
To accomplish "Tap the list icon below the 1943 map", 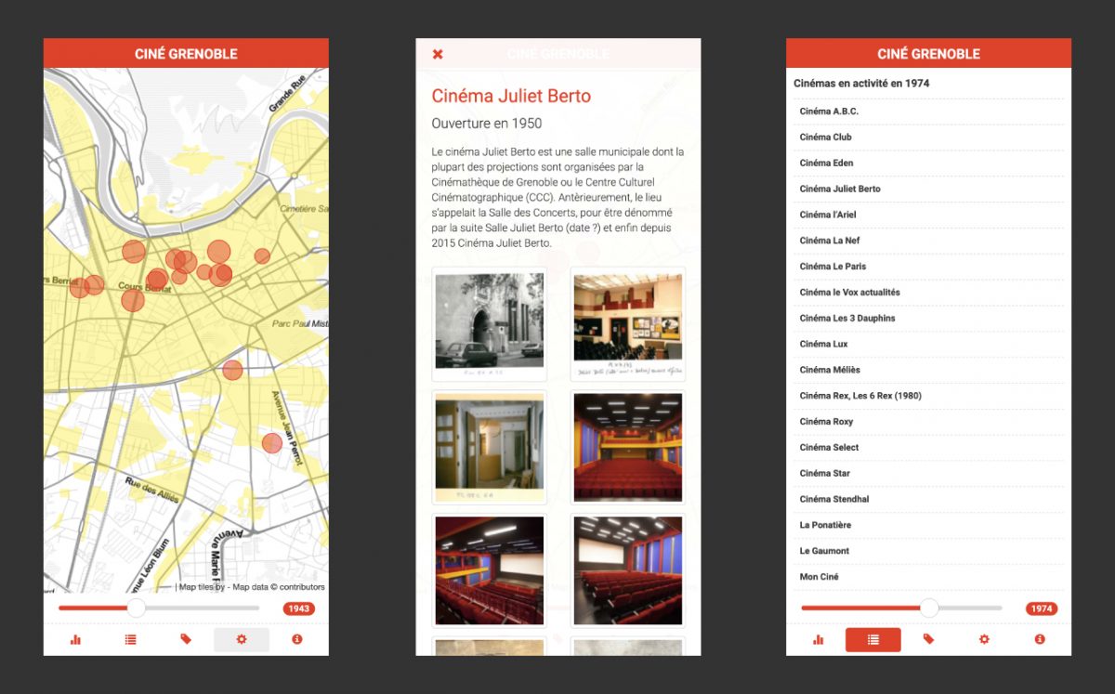I will pos(130,639).
